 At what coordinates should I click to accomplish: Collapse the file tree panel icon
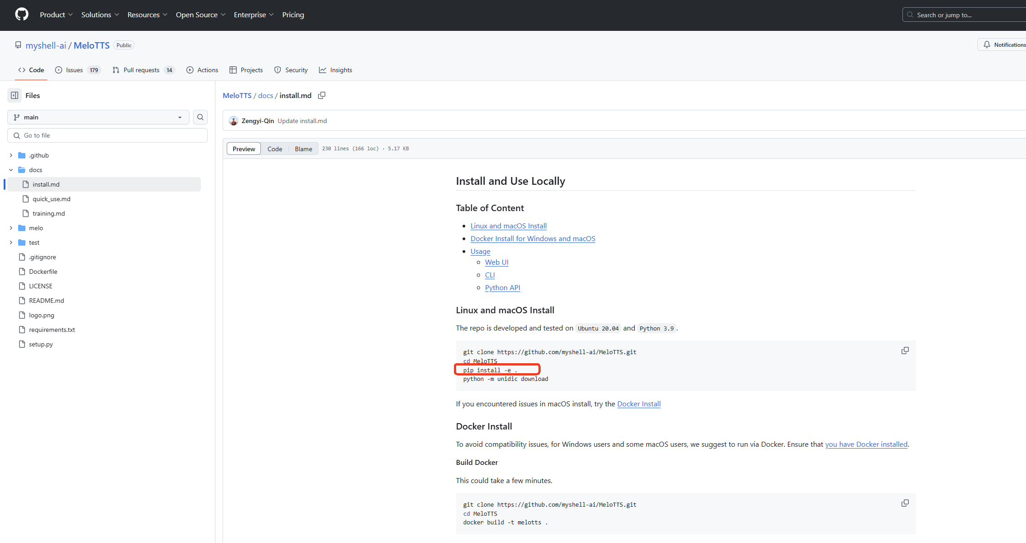point(15,95)
